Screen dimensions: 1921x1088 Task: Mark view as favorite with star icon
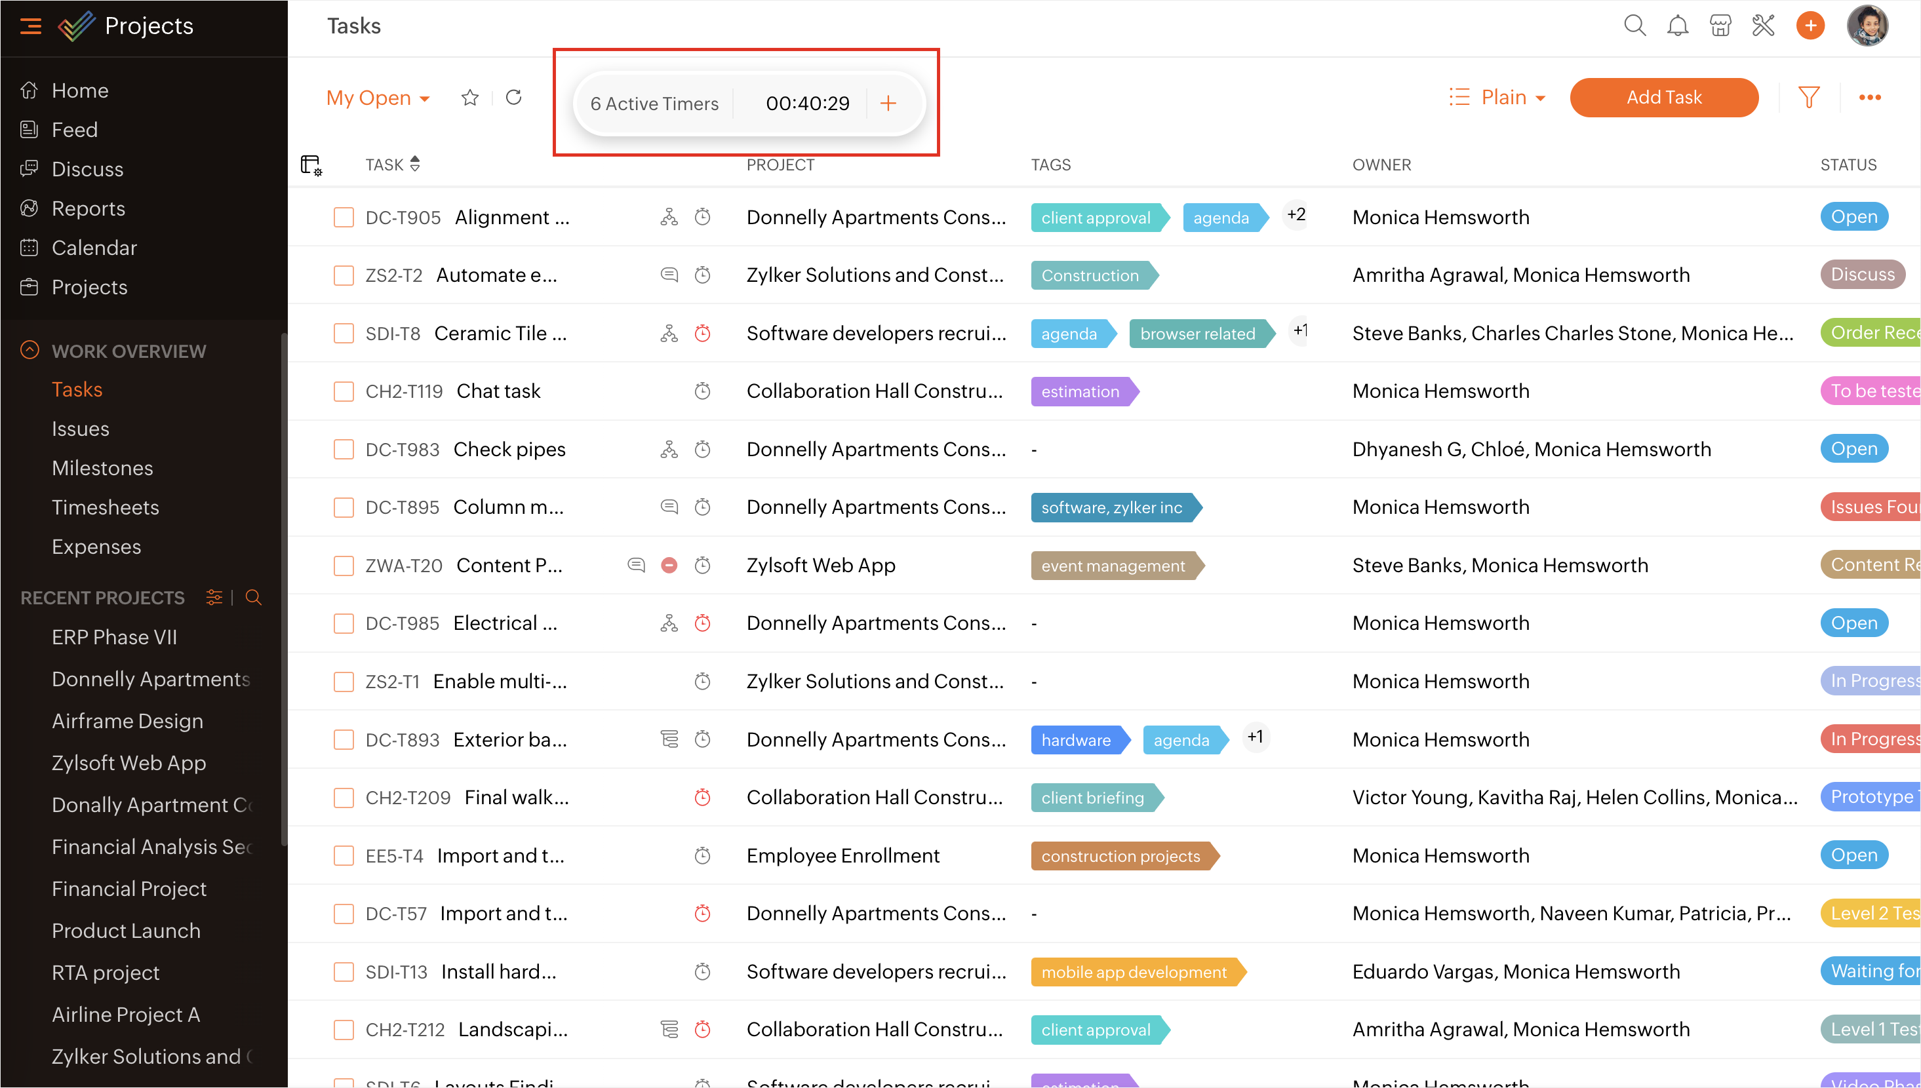(469, 97)
